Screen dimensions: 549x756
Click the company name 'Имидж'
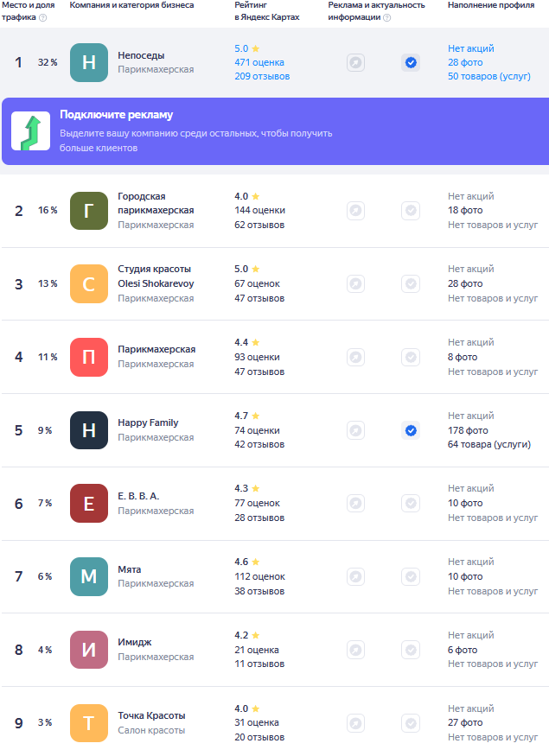135,642
